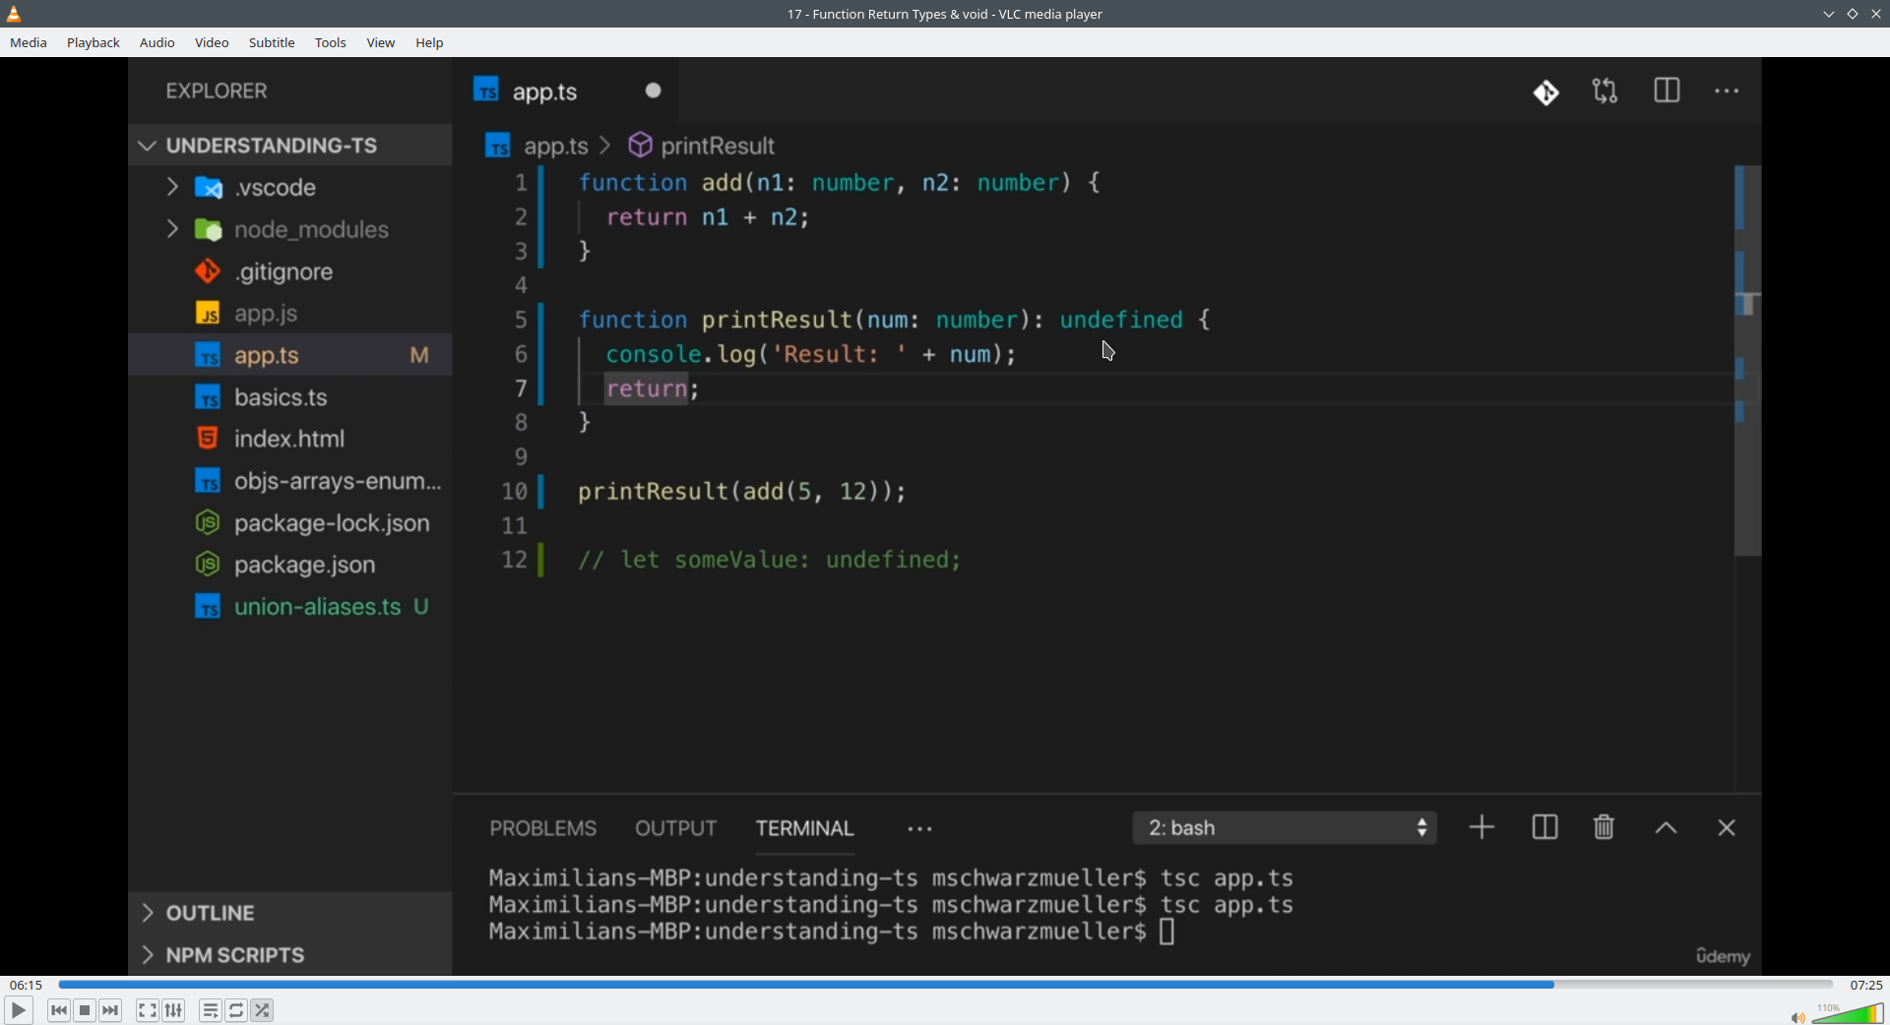The height and width of the screenshot is (1025, 1890).
Task: Open the objs-arrays-enum file
Action: (x=290, y=481)
